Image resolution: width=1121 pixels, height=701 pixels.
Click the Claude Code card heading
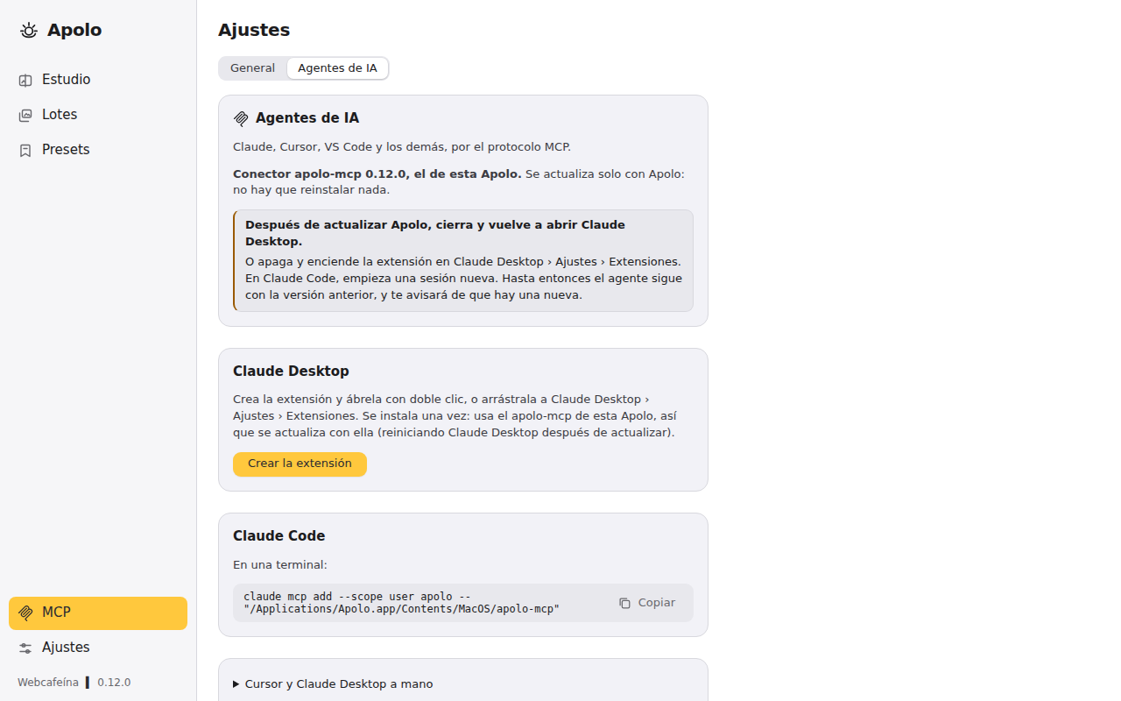click(278, 536)
